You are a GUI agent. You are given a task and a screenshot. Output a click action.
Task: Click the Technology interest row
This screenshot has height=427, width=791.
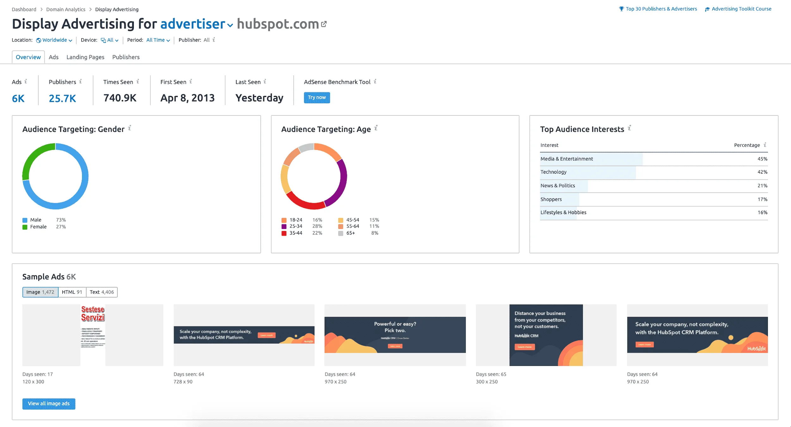click(x=654, y=172)
